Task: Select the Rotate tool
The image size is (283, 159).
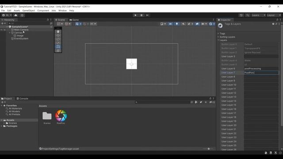Action: tap(58, 39)
